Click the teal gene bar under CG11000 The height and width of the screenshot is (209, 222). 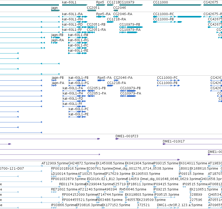coord(177,5)
